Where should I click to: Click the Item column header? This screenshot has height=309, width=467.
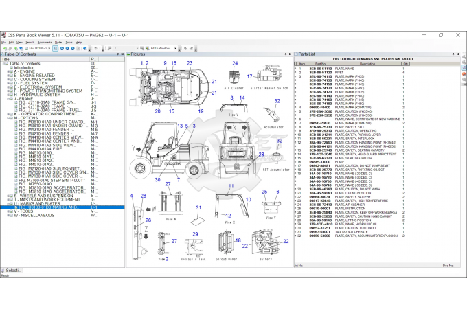[x=301, y=64]
